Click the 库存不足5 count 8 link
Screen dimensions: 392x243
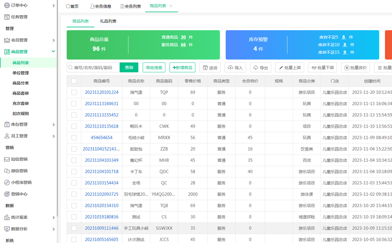(x=344, y=37)
